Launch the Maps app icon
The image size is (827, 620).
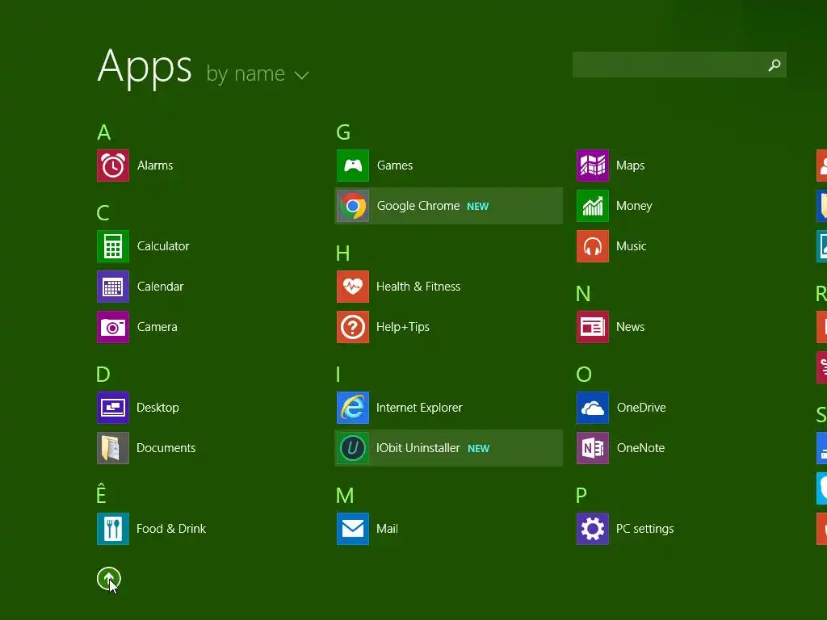point(593,165)
